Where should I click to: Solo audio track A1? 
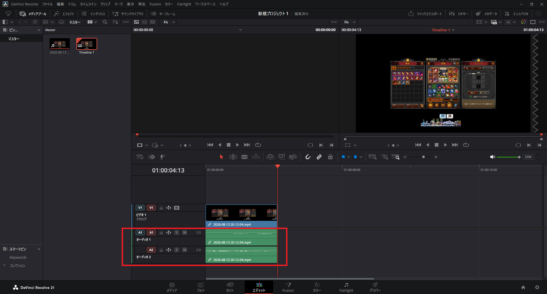point(177,232)
